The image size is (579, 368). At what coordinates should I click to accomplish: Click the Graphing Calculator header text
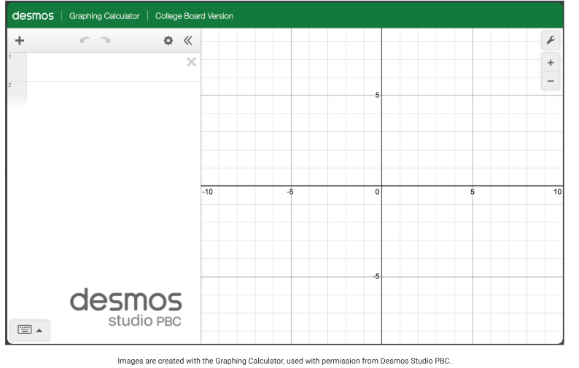click(104, 16)
